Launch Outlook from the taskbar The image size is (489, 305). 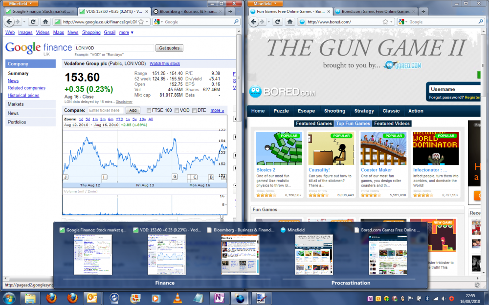coord(92,299)
